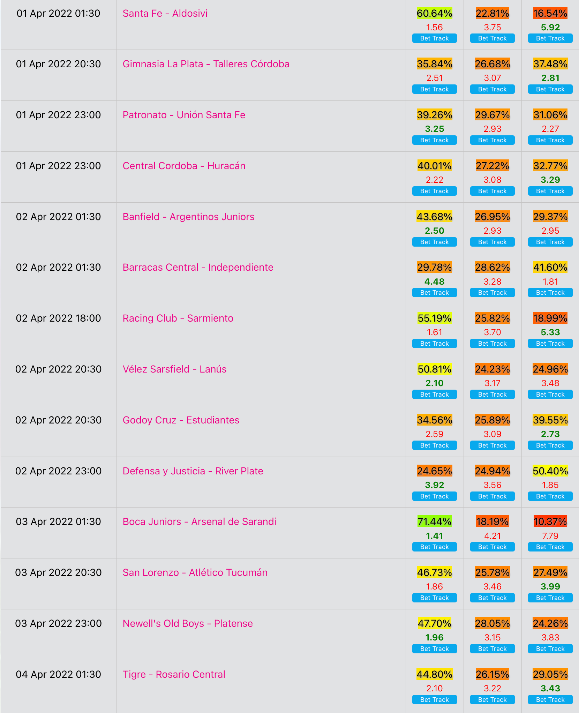Open Vélez Sarsfield - Lanús match link
This screenshot has width=579, height=713.
click(175, 369)
